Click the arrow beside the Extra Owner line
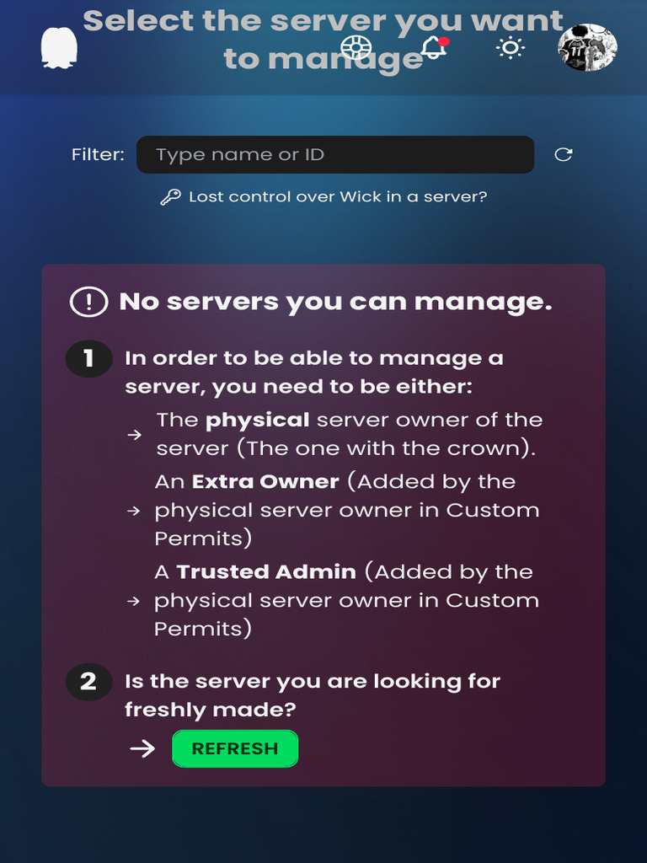647x863 pixels. coord(132,511)
